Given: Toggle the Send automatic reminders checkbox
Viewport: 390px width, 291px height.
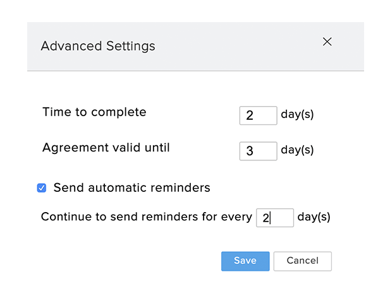Looking at the screenshot, I should tap(42, 187).
